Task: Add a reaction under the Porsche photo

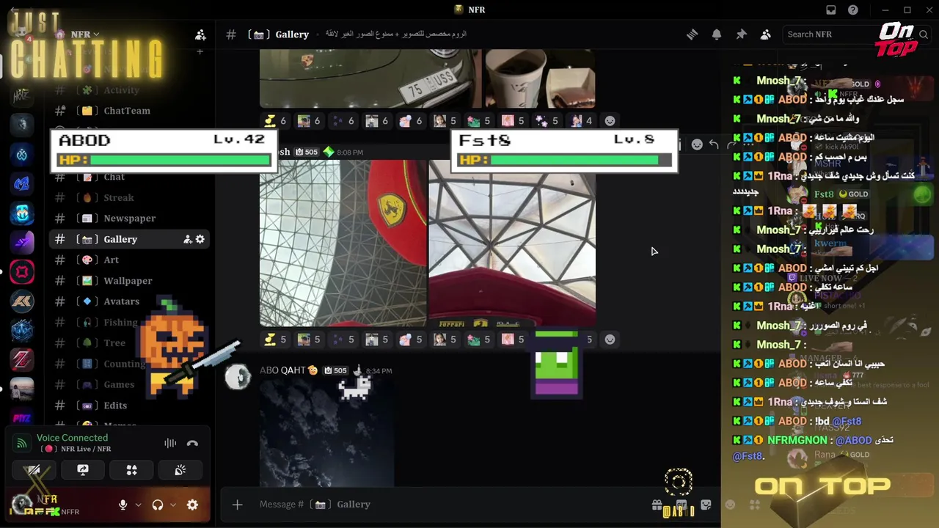Action: (x=610, y=121)
